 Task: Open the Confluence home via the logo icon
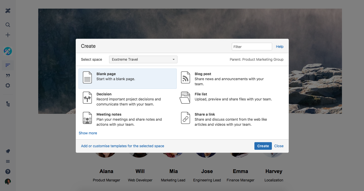(8, 11)
